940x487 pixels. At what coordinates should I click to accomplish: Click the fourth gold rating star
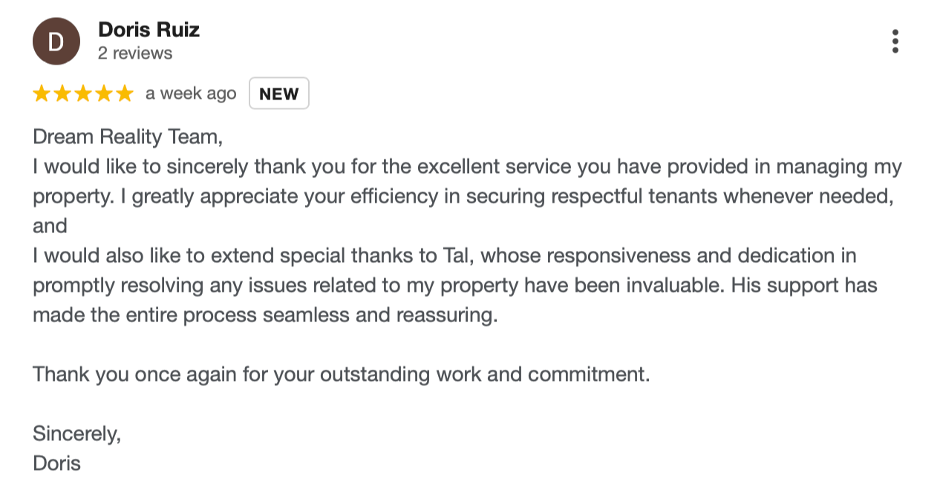tap(104, 94)
